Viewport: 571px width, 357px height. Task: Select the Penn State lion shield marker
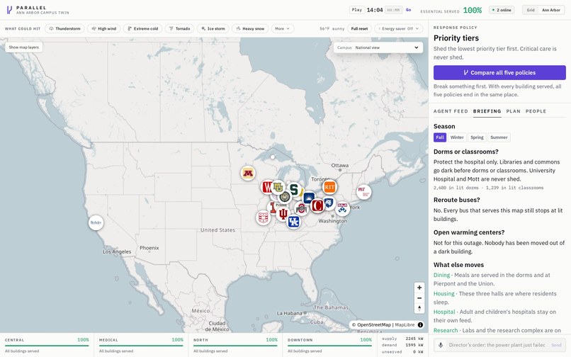(x=329, y=203)
